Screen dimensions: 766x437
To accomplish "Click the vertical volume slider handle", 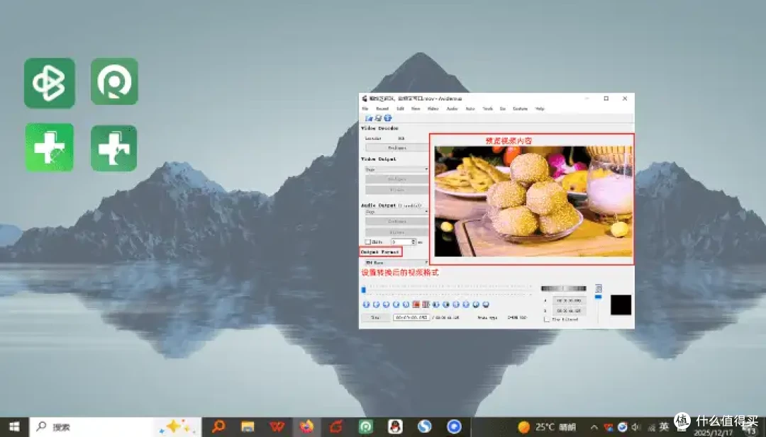I will (598, 297).
